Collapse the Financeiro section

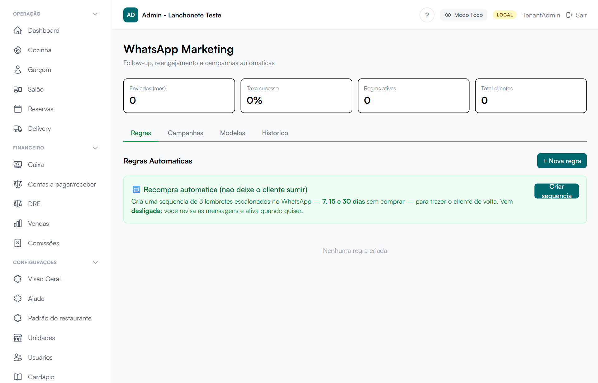(x=95, y=148)
